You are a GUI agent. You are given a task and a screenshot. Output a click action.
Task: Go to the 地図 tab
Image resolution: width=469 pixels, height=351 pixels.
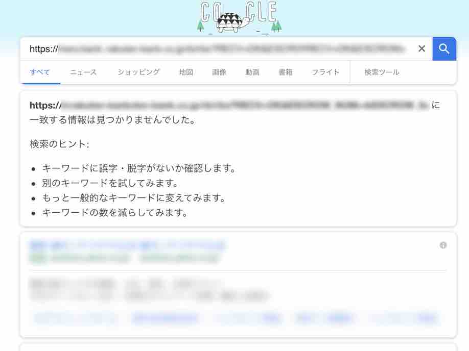point(186,72)
